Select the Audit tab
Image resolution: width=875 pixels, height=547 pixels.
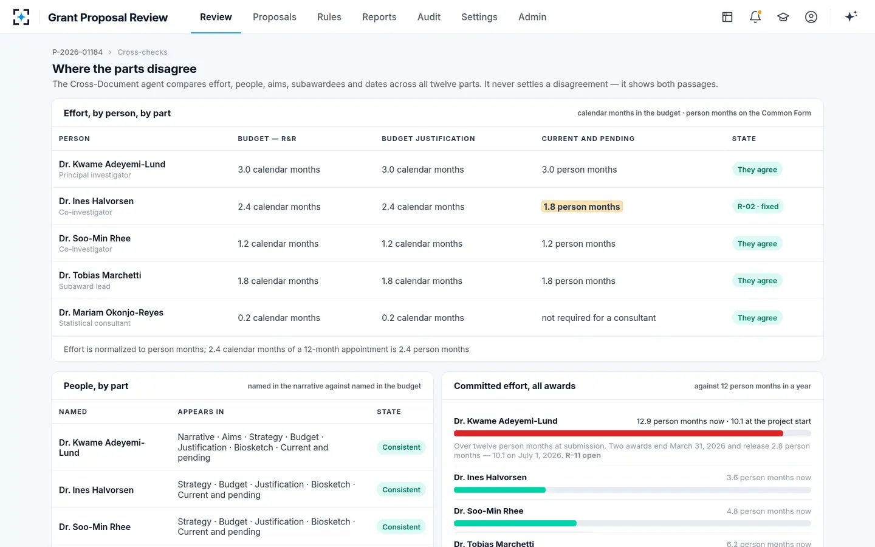[x=429, y=17]
